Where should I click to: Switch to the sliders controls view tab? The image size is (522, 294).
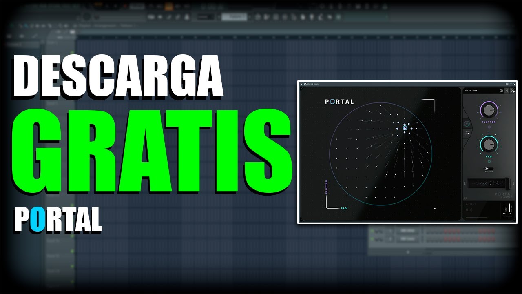coord(467,133)
